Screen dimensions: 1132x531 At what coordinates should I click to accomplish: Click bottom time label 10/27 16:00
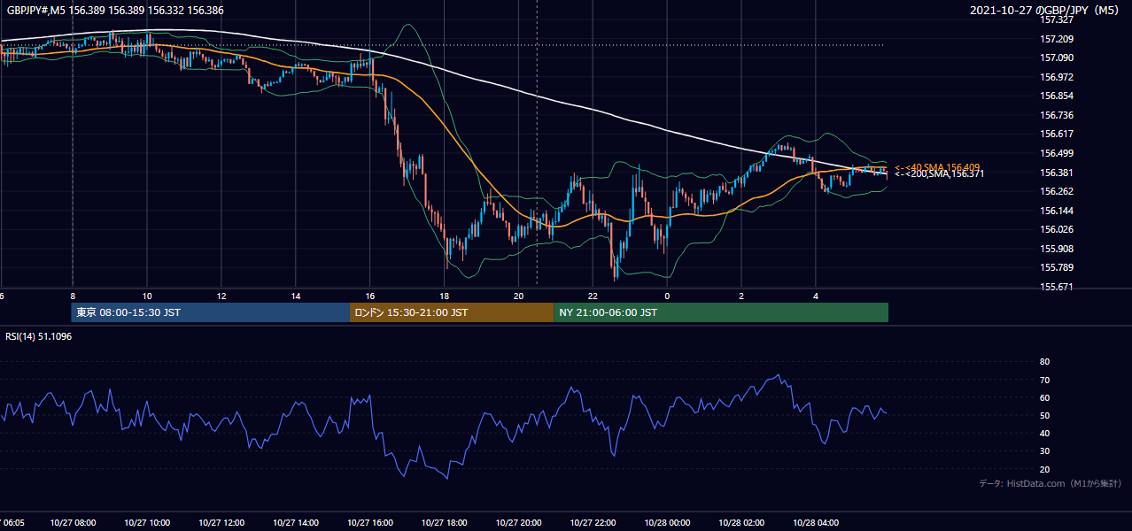[370, 523]
